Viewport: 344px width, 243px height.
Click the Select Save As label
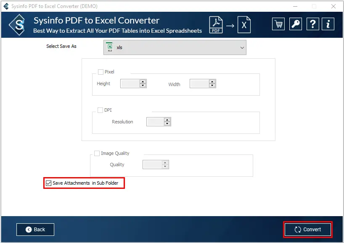pos(61,46)
